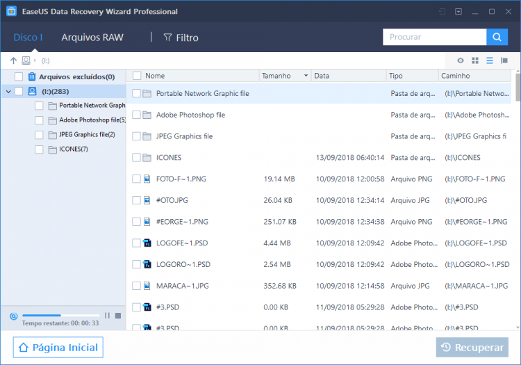Stop the scan in progress
The width and height of the screenshot is (521, 365).
[x=118, y=315]
